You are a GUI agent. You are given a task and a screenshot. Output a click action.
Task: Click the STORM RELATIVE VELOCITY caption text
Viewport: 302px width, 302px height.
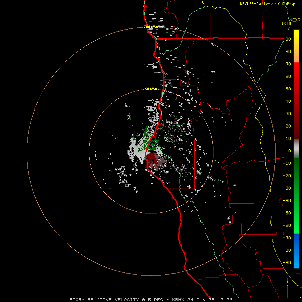104,300
